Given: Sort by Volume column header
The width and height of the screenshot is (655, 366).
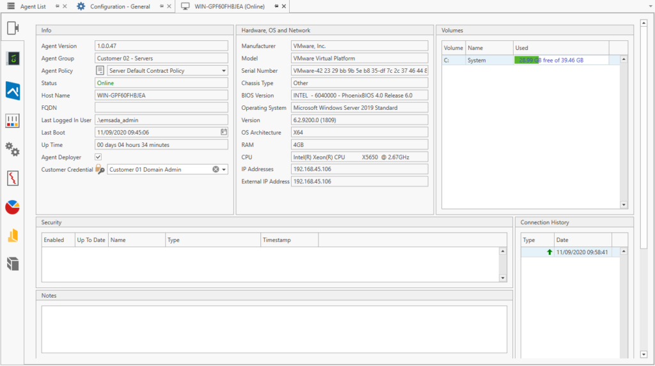Looking at the screenshot, I should point(454,48).
